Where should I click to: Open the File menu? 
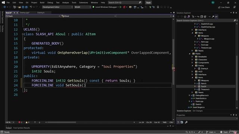8,3
